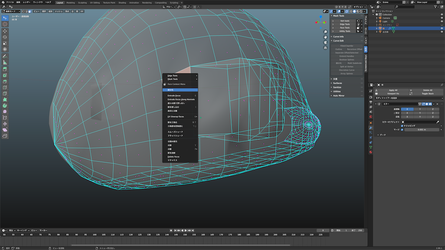Click the Delete All modifiers button
445x250 pixels.
(426, 90)
